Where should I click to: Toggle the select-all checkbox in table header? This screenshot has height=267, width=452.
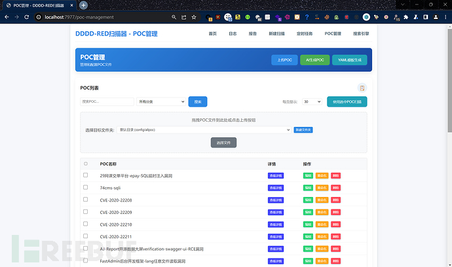[85, 164]
